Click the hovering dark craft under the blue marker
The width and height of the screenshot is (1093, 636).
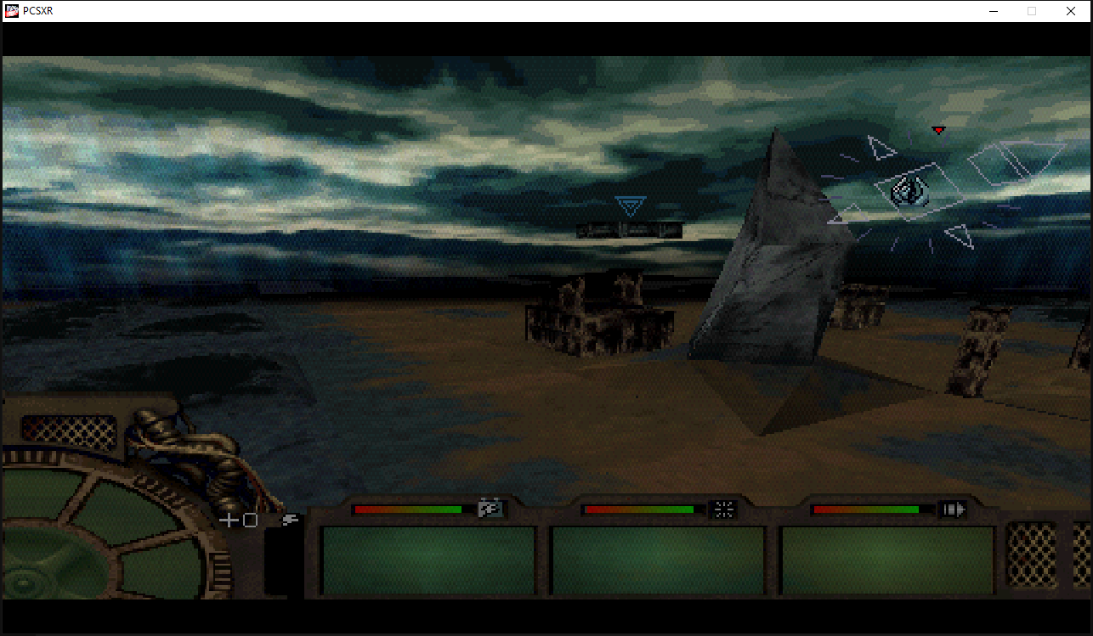point(629,229)
